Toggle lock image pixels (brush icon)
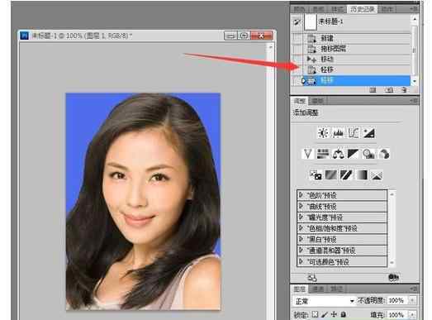Image resolution: width=432 pixels, height=320 pixels. [x=325, y=314]
